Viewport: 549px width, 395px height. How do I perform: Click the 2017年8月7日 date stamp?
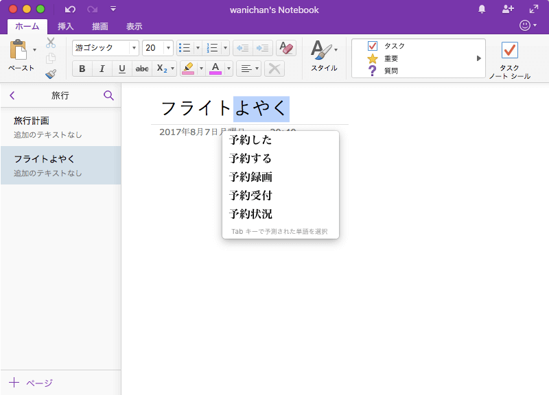202,132
